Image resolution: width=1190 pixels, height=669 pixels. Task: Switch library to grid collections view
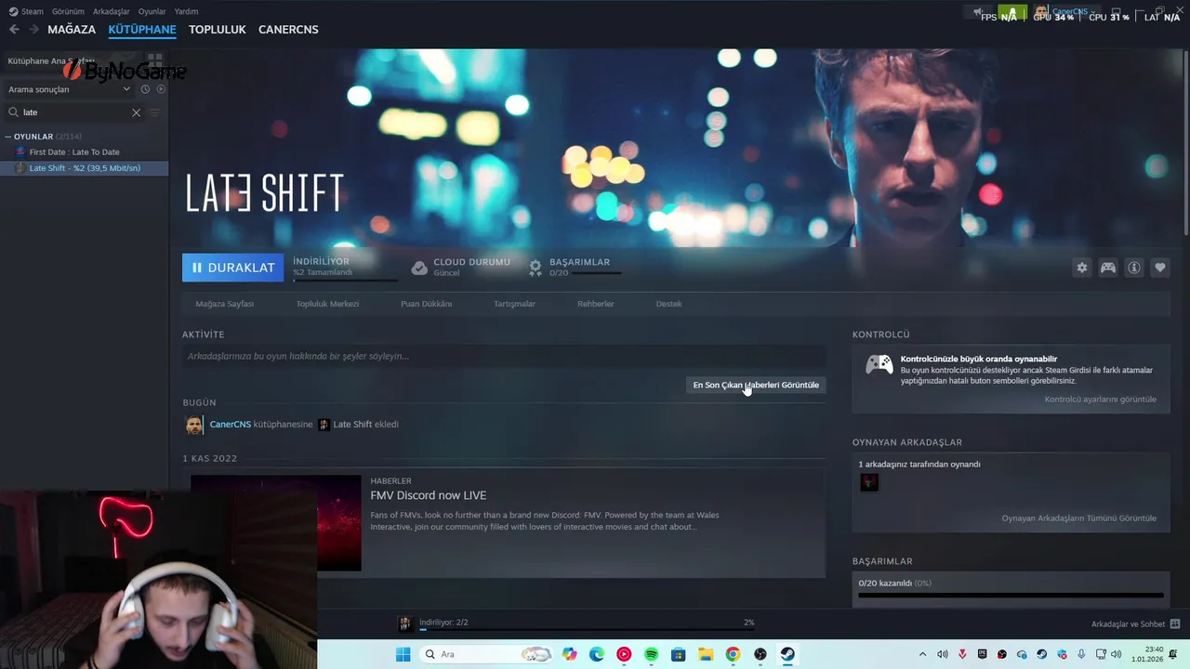click(x=154, y=60)
